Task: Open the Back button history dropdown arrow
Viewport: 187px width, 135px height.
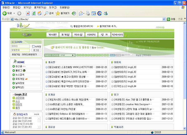Action: coord(14,13)
